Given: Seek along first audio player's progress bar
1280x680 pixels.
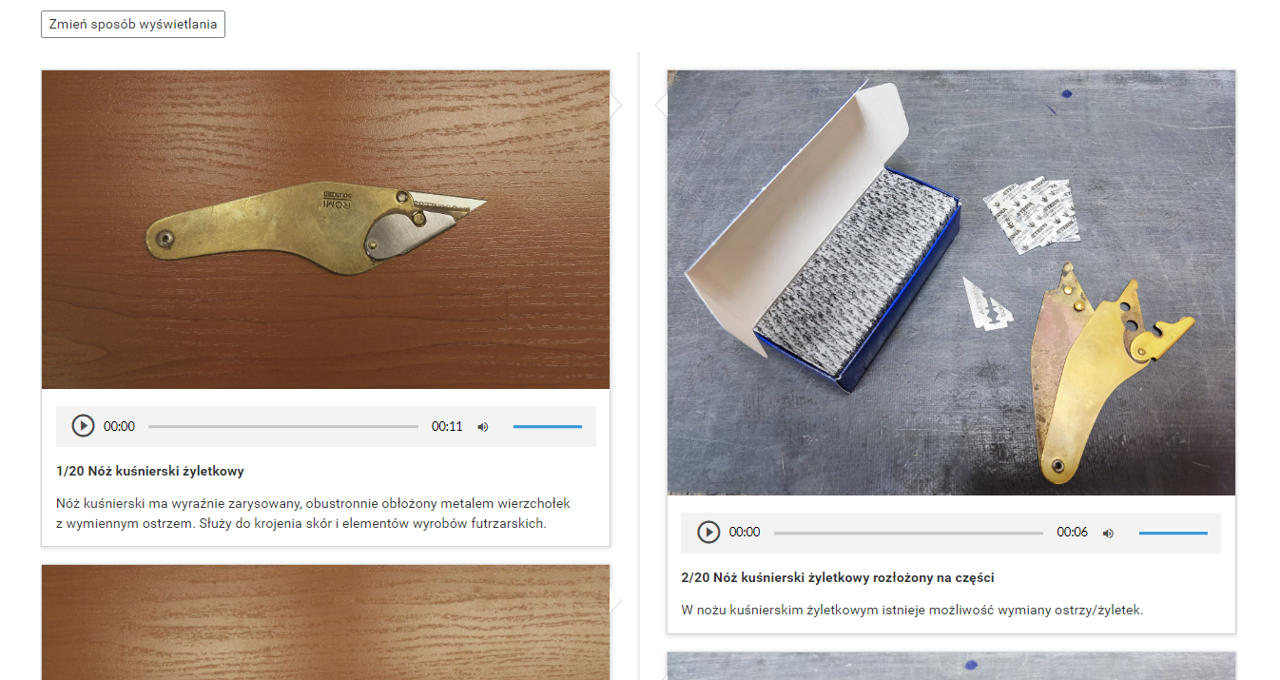Looking at the screenshot, I should [283, 427].
